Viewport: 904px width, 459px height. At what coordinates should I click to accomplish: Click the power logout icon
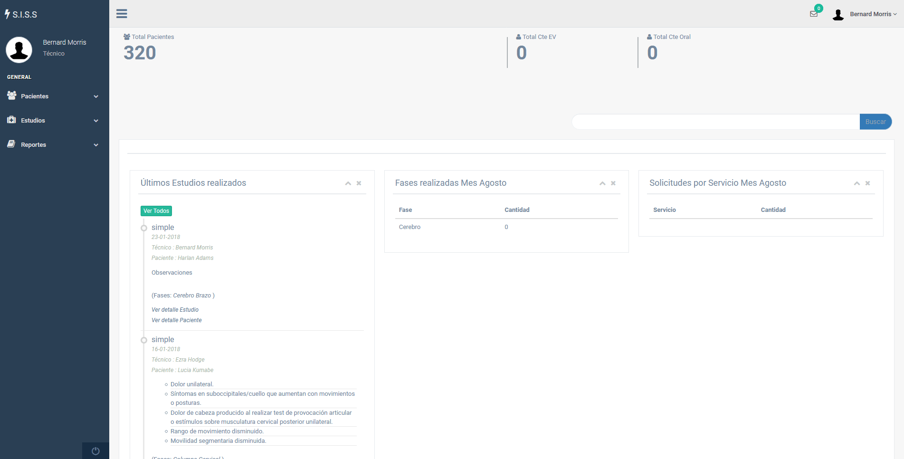pyautogui.click(x=95, y=451)
